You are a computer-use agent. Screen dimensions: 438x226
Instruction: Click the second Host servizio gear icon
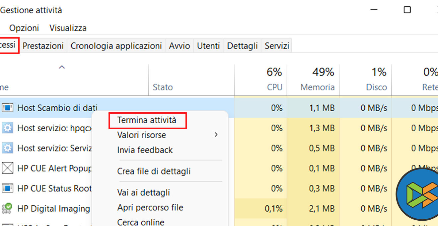click(x=7, y=148)
